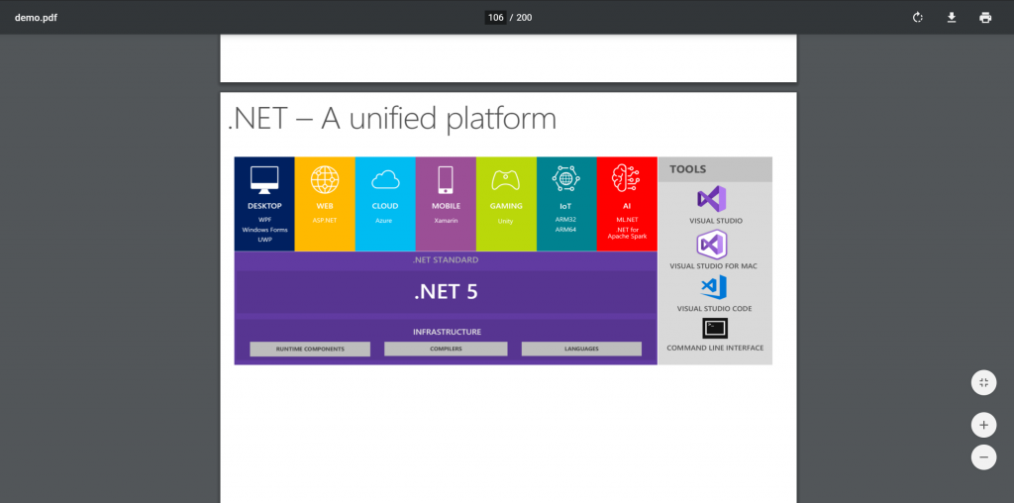
Task: Click the VISUAL STUDIO FOR MAC label
Action: point(713,265)
